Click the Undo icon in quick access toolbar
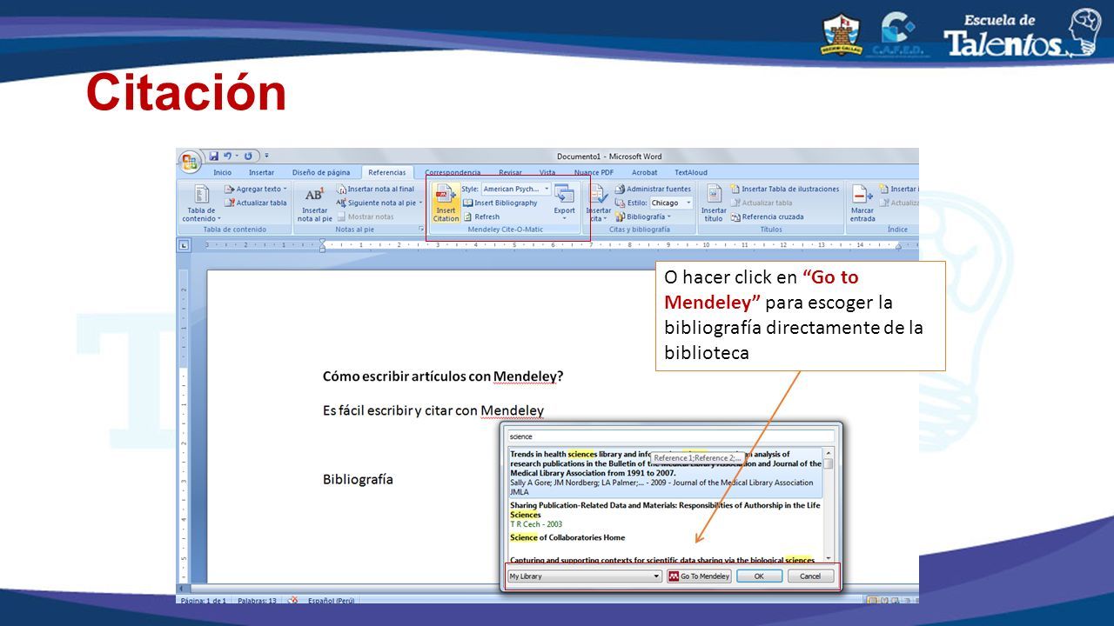1114x626 pixels. coord(228,156)
